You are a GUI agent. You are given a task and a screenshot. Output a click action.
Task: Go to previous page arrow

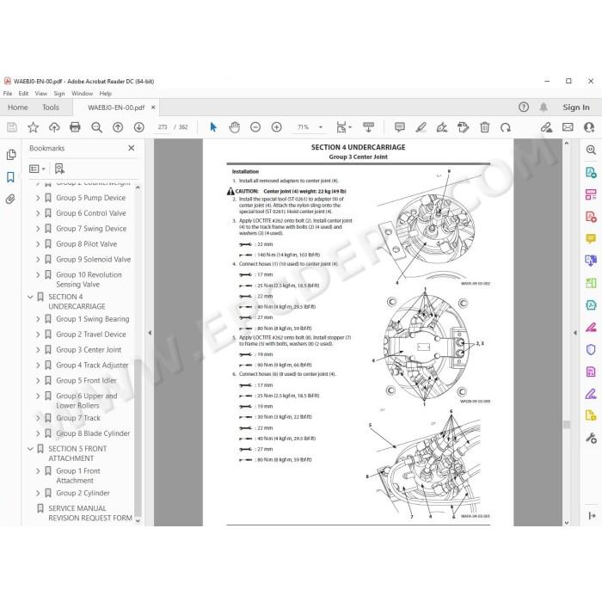coord(118,127)
